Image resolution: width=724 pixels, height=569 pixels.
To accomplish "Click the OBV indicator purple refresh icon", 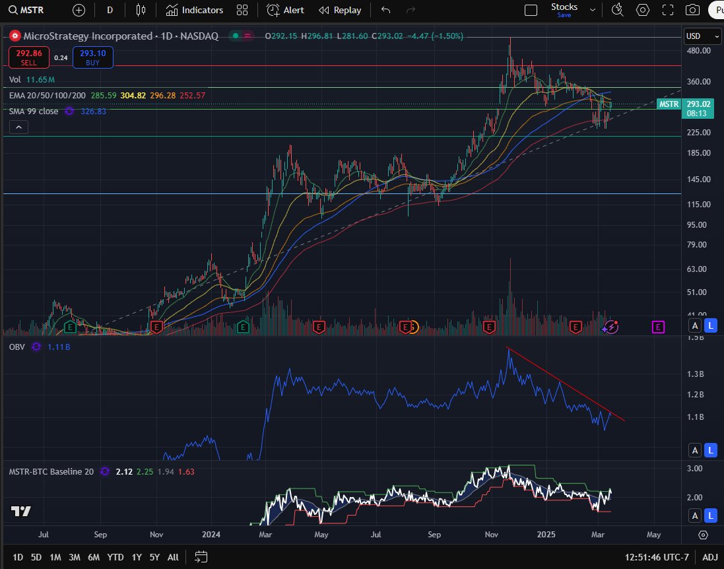I will [x=36, y=347].
